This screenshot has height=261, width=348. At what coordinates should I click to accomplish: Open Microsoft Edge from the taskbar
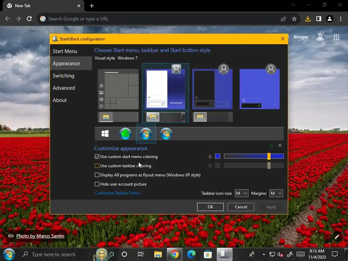(x=191, y=254)
